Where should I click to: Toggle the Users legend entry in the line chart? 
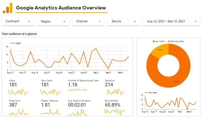click(x=15, y=43)
